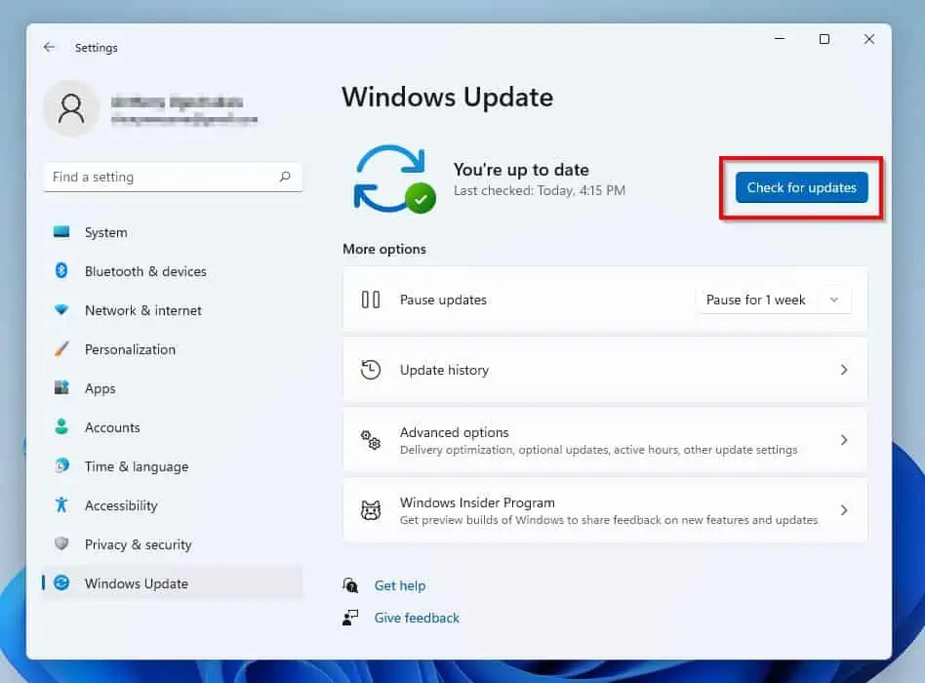
Task: Click the pause bars icon
Action: [371, 300]
